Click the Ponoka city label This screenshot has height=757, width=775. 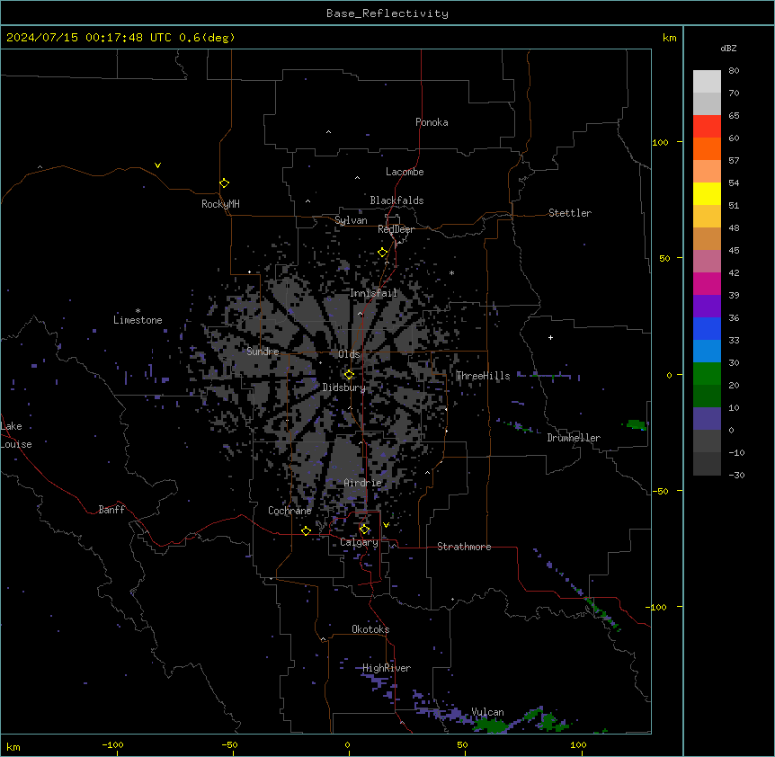432,122
